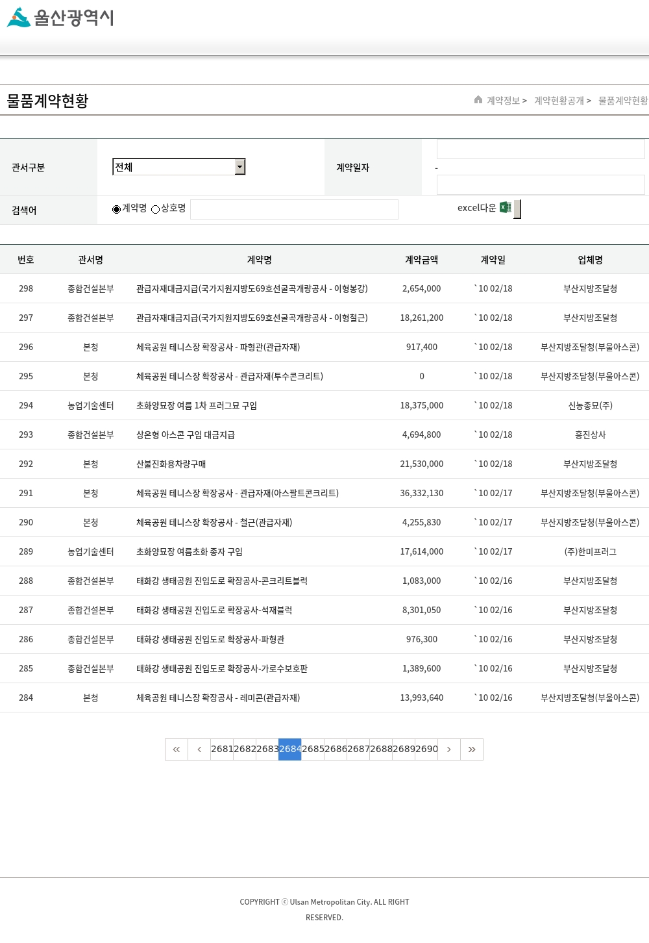Go to page 2690
Image resolution: width=649 pixels, height=943 pixels.
426,749
